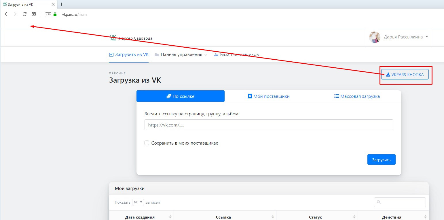
Task: Switch to the Мои поставщики tab
Action: click(269, 96)
